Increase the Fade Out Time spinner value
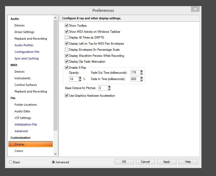The width and height of the screenshot is (216, 176). point(142,71)
